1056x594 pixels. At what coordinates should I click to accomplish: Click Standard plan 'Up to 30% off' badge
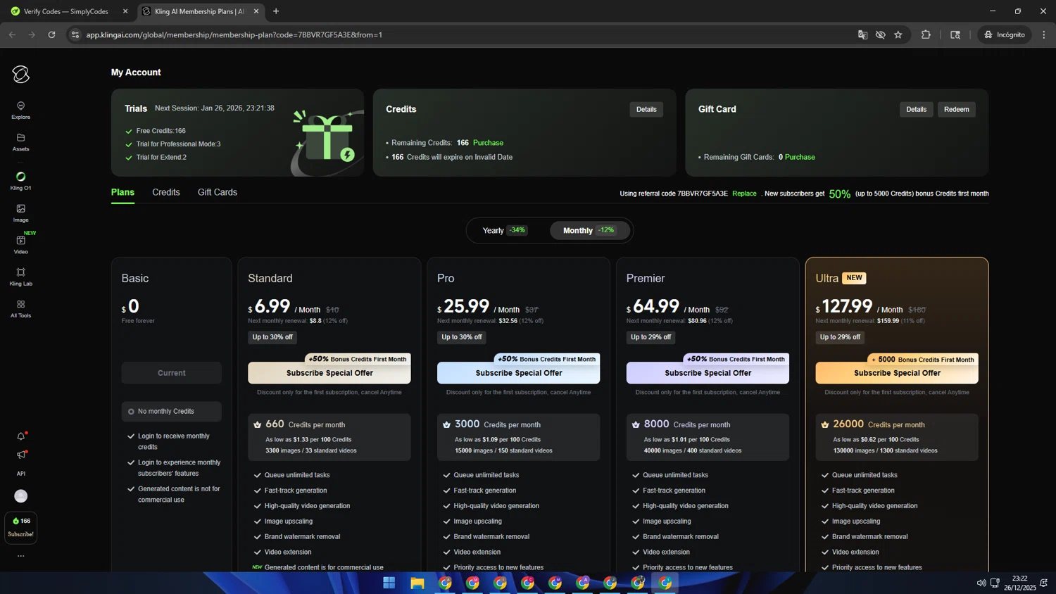(x=272, y=337)
